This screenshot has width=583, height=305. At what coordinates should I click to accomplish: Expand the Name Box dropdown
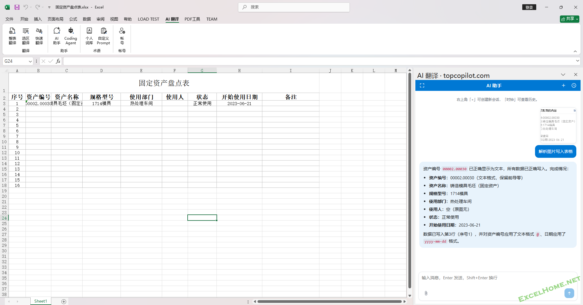point(30,61)
